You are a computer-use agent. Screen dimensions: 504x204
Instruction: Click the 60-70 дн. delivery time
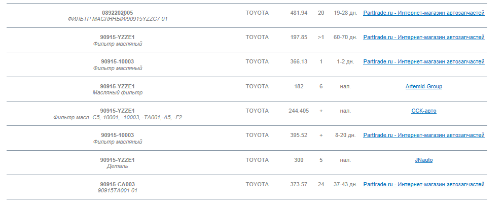click(x=345, y=37)
